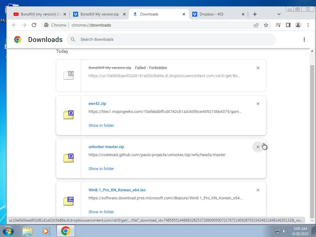Image resolution: width=316 pixels, height=237 pixels.
Task: Click scrollbar up arrow
Action: [x=312, y=51]
